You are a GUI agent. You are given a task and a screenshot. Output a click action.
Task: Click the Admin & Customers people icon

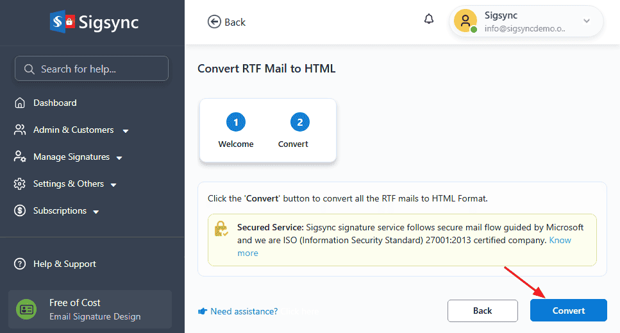point(21,130)
